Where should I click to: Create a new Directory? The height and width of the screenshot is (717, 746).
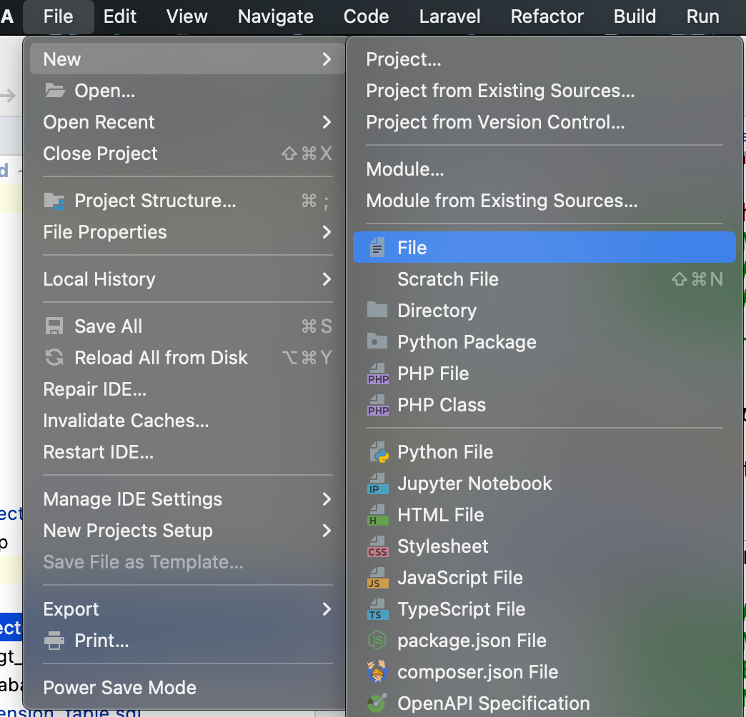coord(437,310)
